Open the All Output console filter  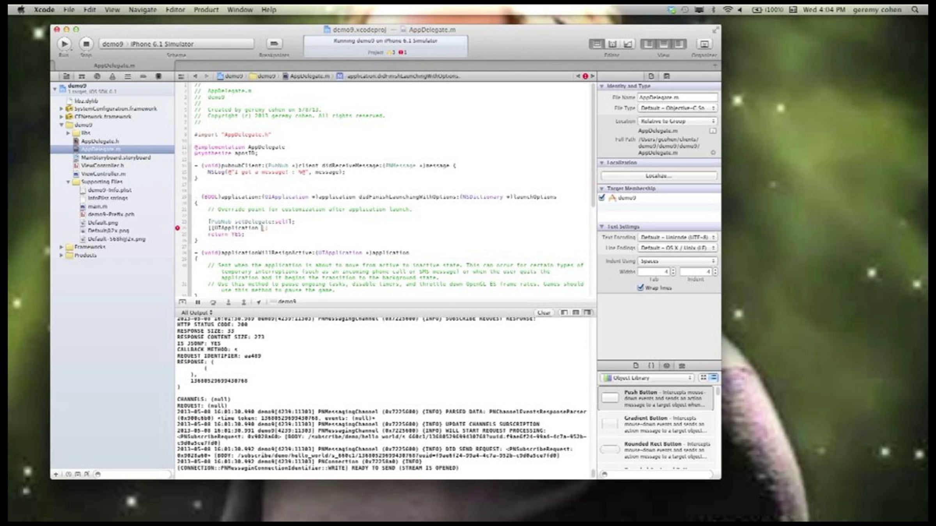(x=197, y=312)
